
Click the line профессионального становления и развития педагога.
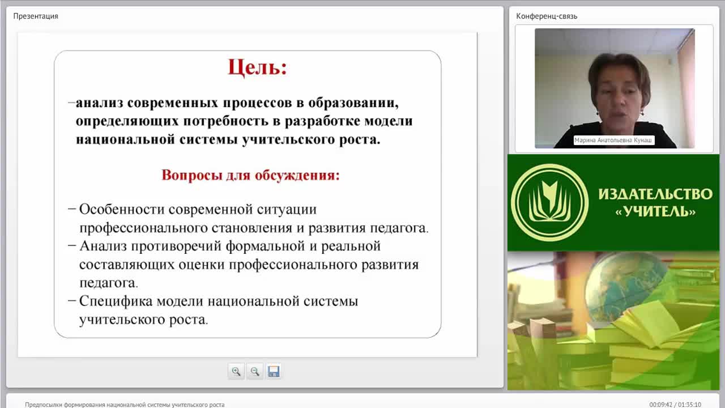254,228
